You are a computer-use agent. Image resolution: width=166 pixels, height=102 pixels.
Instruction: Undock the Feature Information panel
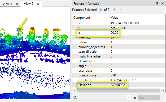point(157,3)
